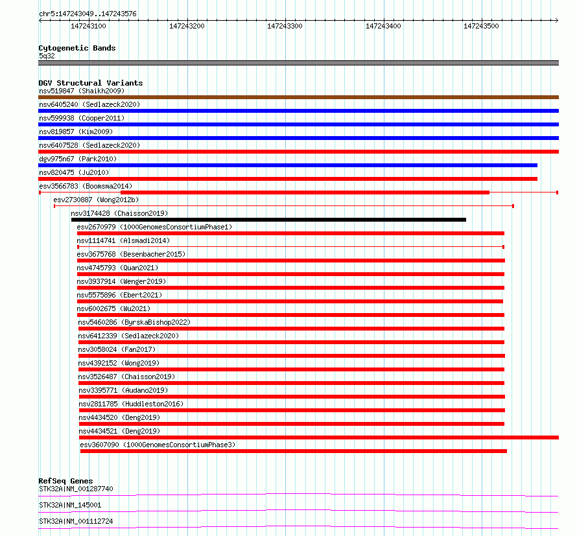Open nsv3174428 (Chaisson2019) variant label
This screenshot has height=536, width=577.
(x=119, y=213)
